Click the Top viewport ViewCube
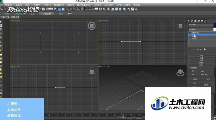 click(x=92, y=26)
